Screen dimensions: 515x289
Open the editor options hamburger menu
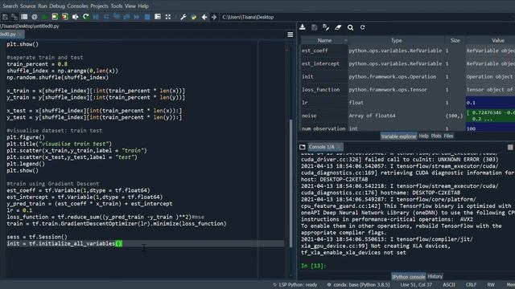click(x=290, y=35)
